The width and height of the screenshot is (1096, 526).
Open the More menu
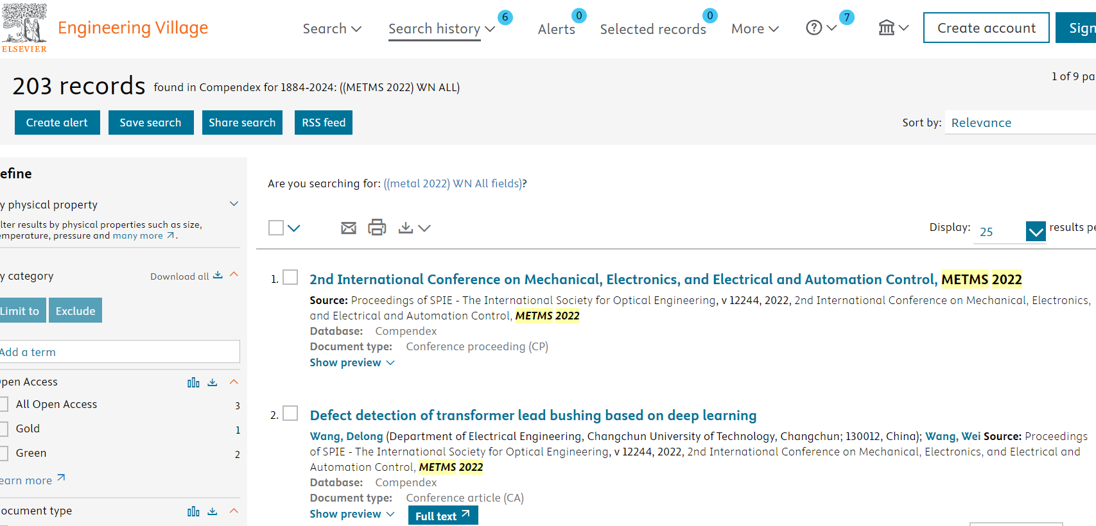click(x=755, y=29)
